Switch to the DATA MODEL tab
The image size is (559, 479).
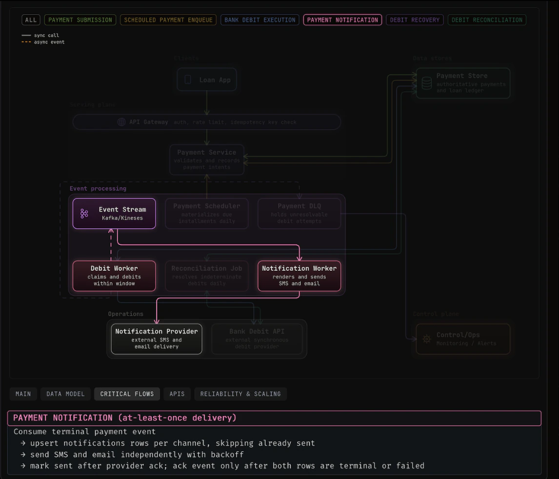pos(65,394)
